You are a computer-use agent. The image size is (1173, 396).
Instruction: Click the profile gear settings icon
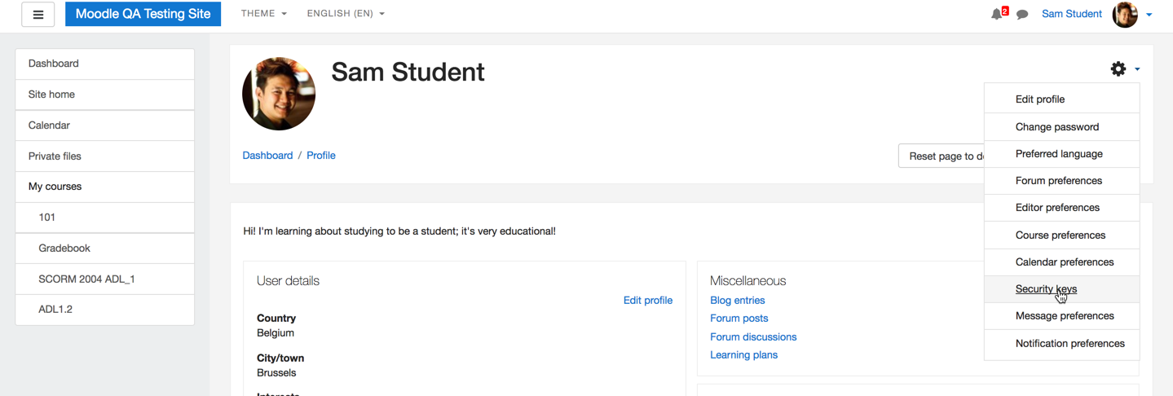point(1118,69)
